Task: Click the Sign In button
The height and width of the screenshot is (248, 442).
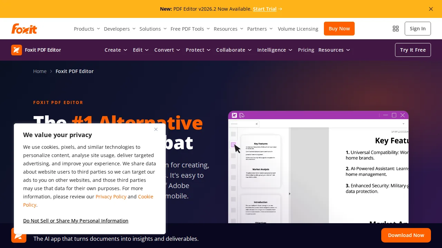Action: pyautogui.click(x=418, y=29)
